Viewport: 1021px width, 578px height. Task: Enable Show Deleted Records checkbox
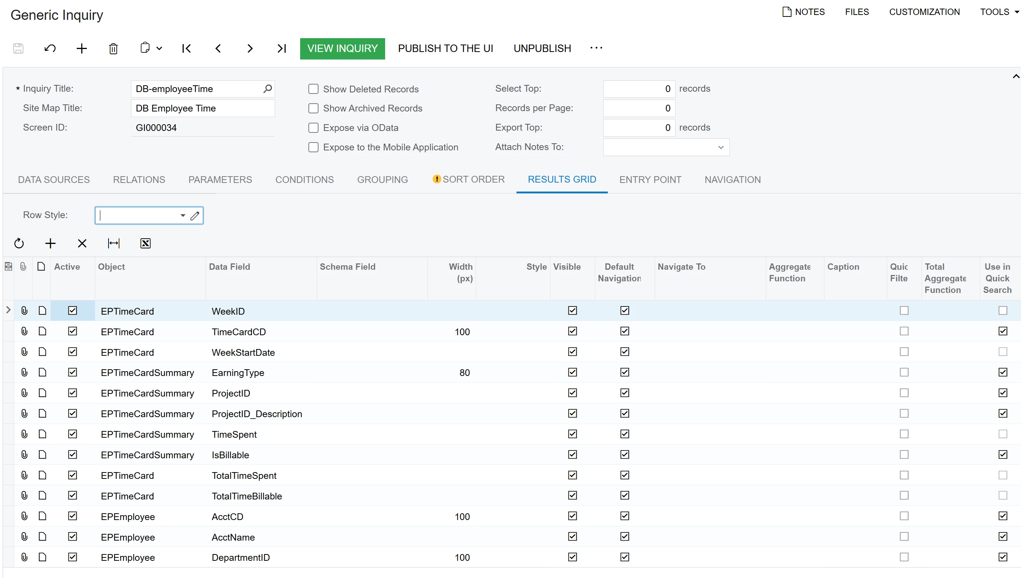click(x=313, y=89)
